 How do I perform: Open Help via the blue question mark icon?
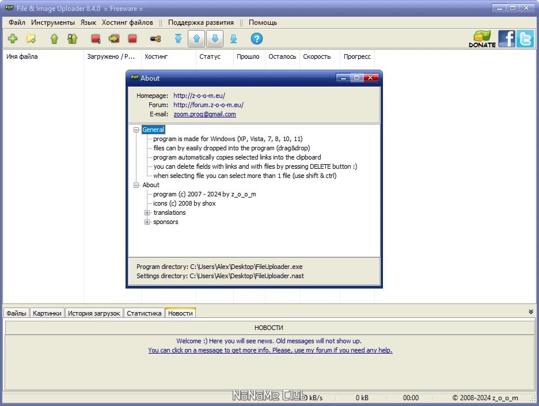point(256,39)
